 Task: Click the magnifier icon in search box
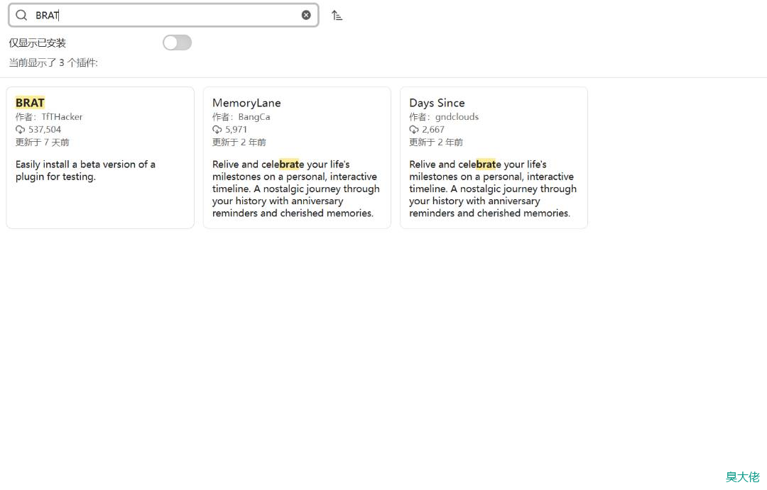(21, 15)
